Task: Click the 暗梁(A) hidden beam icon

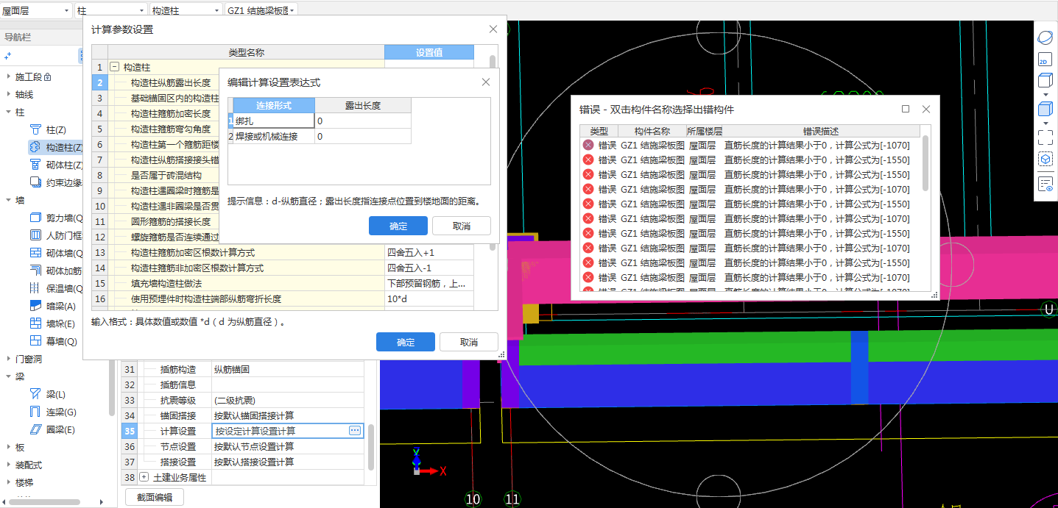Action: pos(35,306)
